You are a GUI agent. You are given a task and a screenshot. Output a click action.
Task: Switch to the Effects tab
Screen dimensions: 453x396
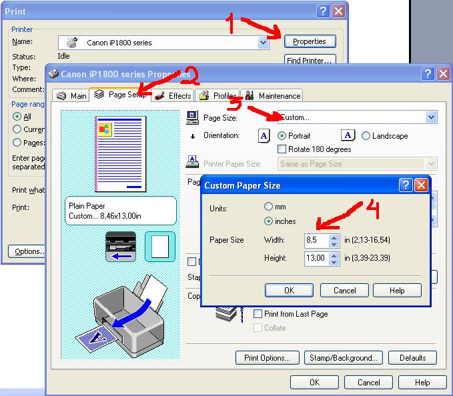click(173, 95)
